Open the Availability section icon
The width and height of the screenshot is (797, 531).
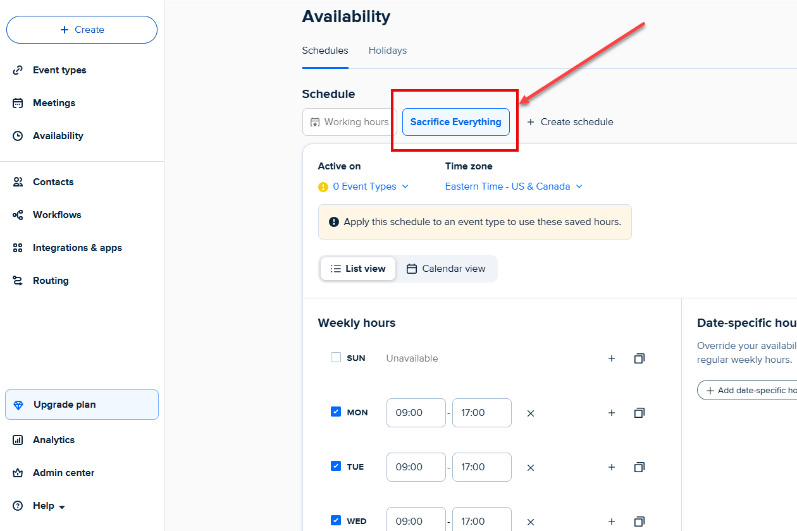(18, 135)
